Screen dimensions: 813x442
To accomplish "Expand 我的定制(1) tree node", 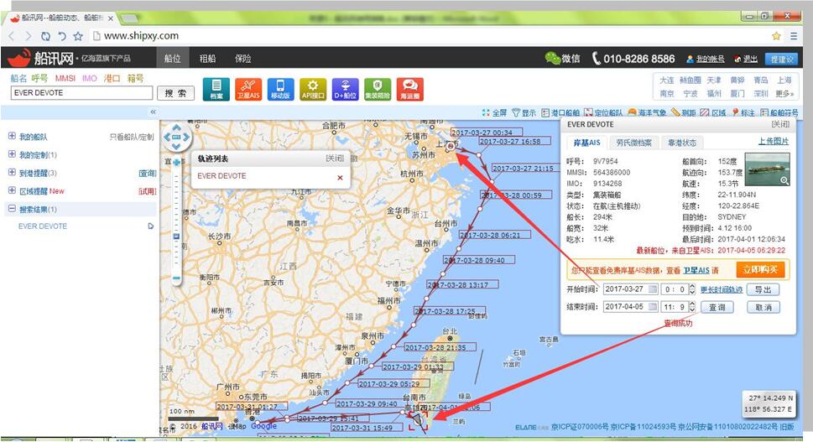I will click(x=12, y=154).
